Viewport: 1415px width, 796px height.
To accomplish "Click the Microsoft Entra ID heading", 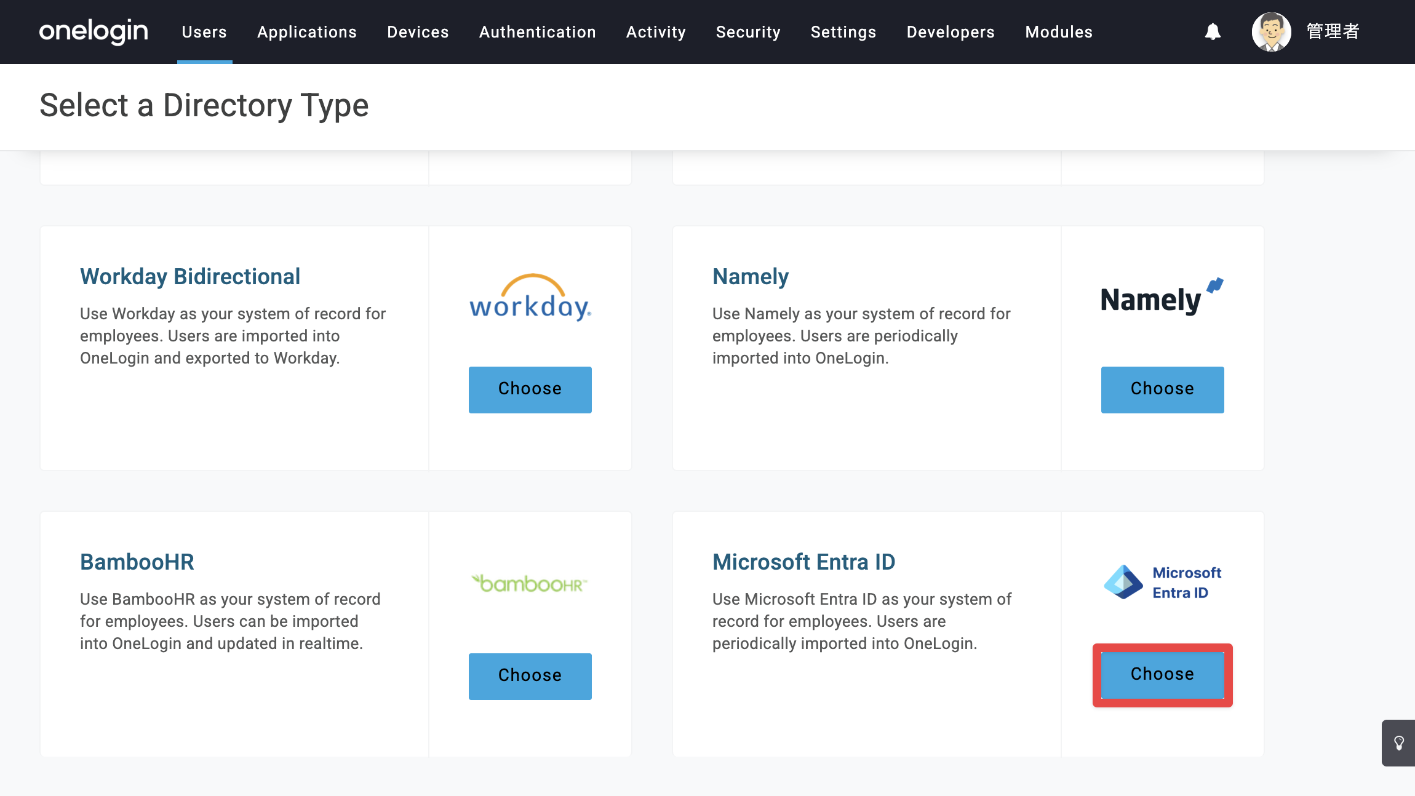I will [804, 562].
